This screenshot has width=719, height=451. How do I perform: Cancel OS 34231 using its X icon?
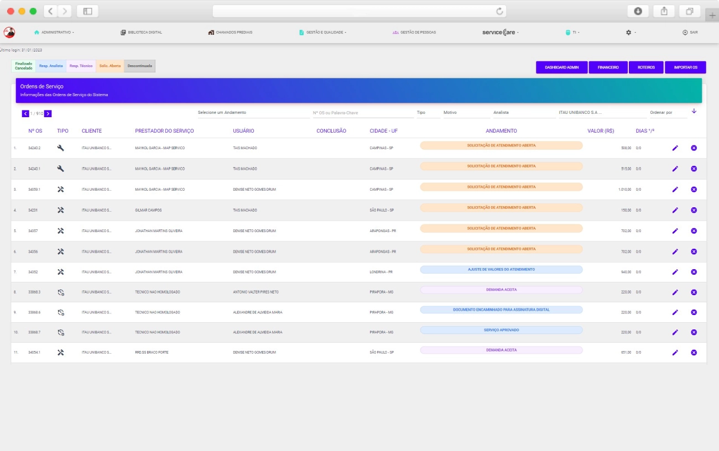coord(694,210)
